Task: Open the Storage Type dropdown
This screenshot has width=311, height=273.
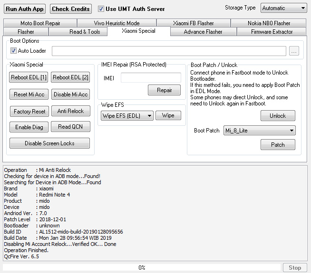Action: 283,8
